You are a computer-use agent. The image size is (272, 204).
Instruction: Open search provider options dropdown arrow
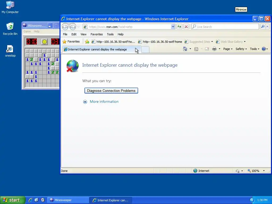pyautogui.click(x=267, y=27)
